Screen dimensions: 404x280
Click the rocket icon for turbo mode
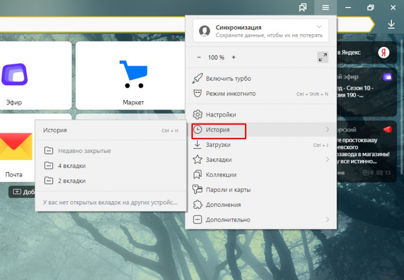click(x=197, y=79)
